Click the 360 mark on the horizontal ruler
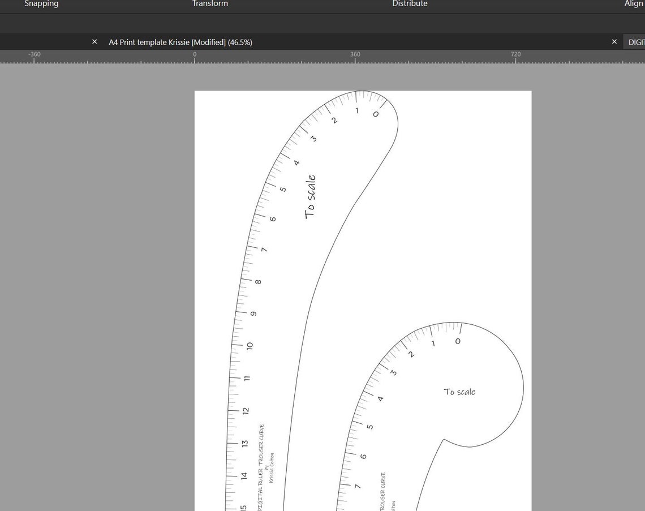The image size is (645, 511). [355, 54]
